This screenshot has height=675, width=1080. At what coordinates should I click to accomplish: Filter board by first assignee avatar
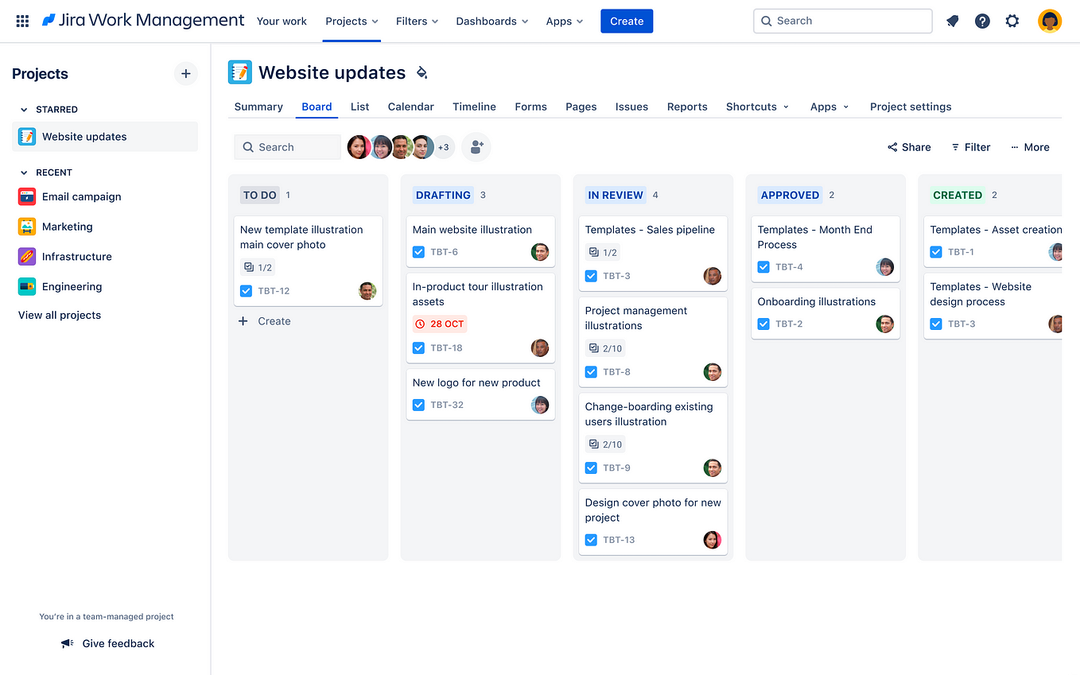coord(359,147)
